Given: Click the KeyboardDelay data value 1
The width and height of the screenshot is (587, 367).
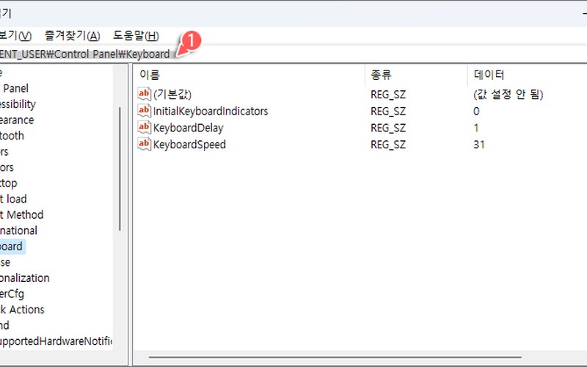Looking at the screenshot, I should [476, 128].
